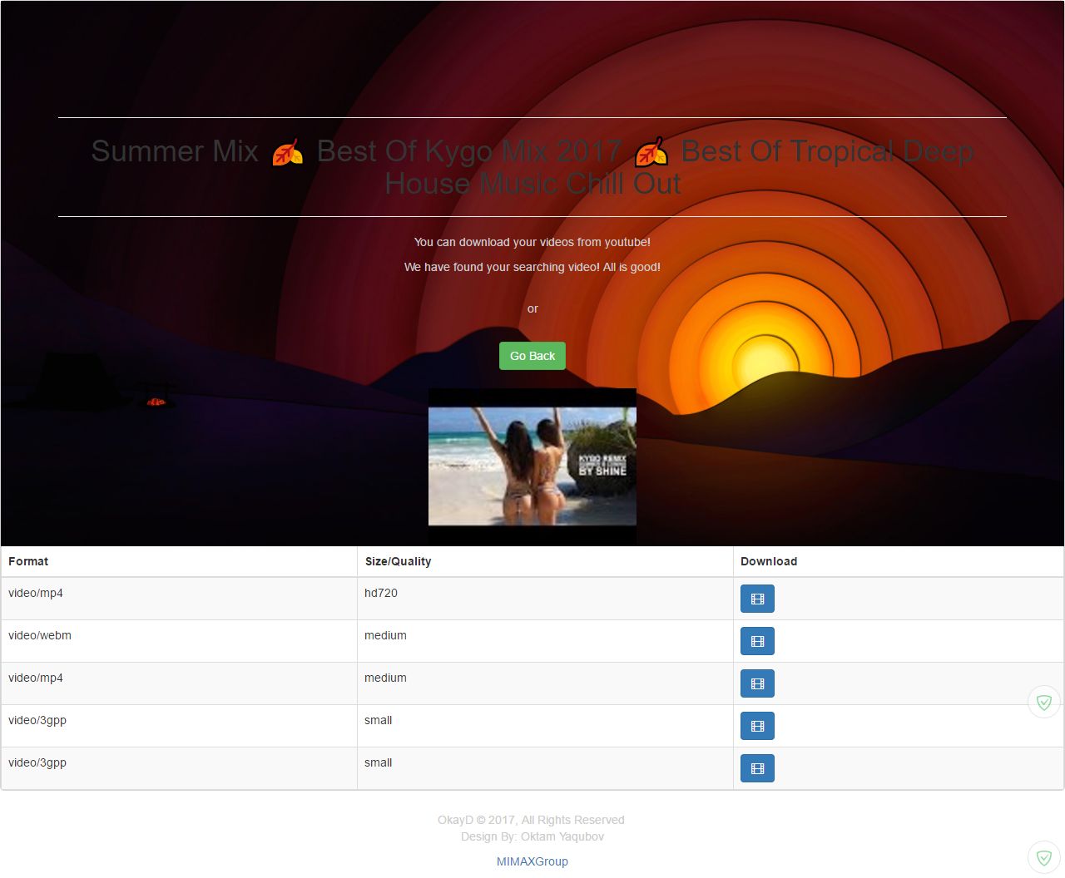1065x878 pixels.
Task: Select the 'OkayD © 2017, All Rights Reserved' text
Action: point(531,820)
